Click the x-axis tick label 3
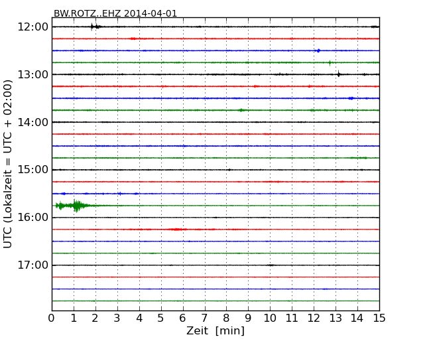Screen dimensions: 431x345 point(117,318)
